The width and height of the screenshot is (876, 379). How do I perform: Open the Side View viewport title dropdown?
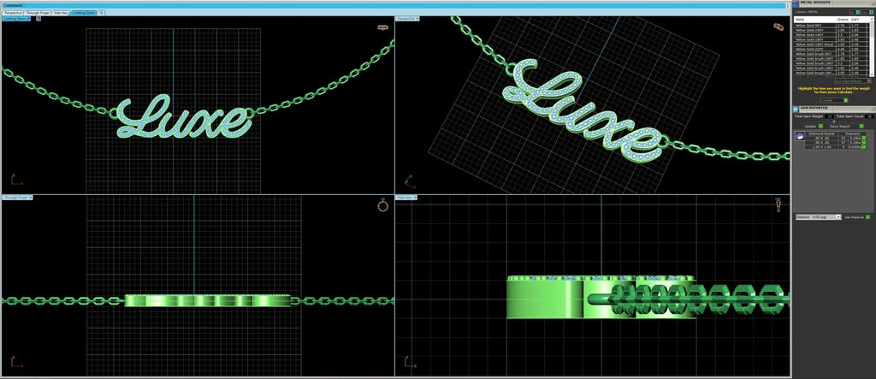[406, 198]
